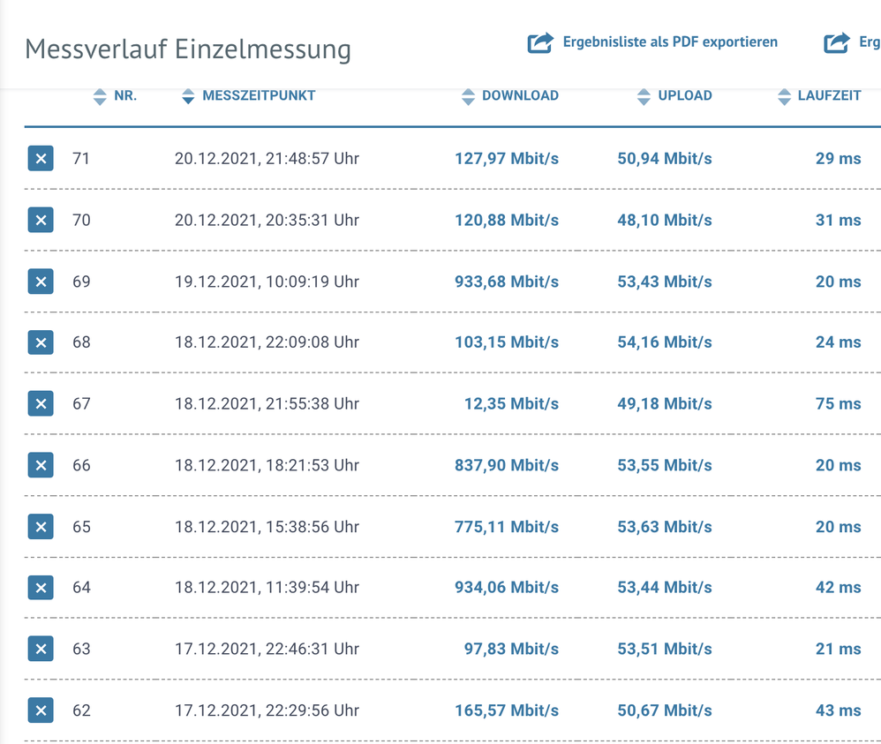Click the PDF export share icon

(539, 42)
